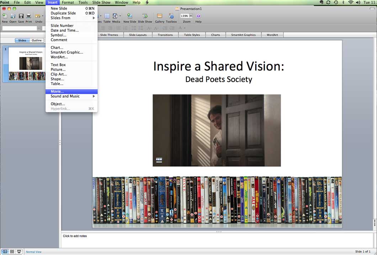Viewport: 377px width, 255px height.
Task: Click the New Slide toolbar icon
Action: (x=130, y=16)
